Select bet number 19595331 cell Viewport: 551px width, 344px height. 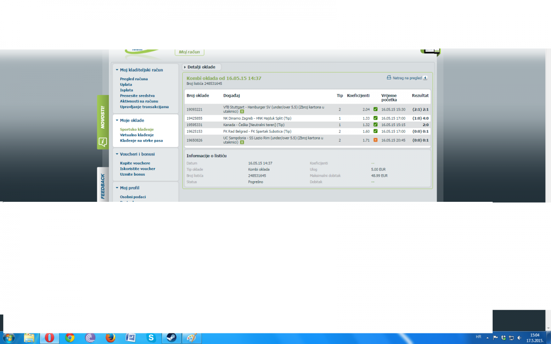click(x=194, y=125)
